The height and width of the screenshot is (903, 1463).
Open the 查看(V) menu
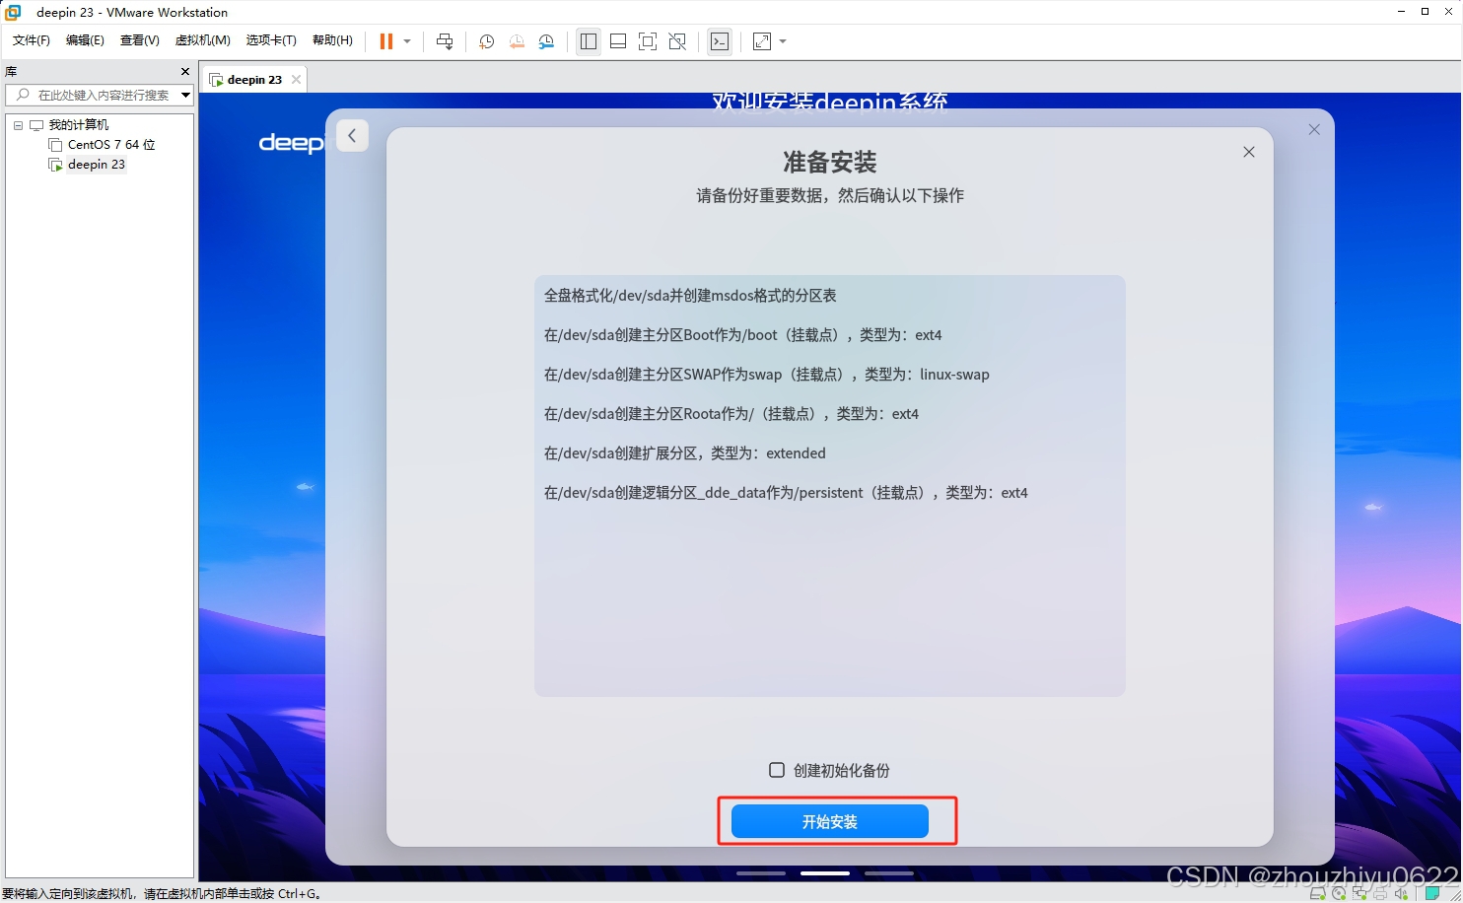tap(139, 40)
